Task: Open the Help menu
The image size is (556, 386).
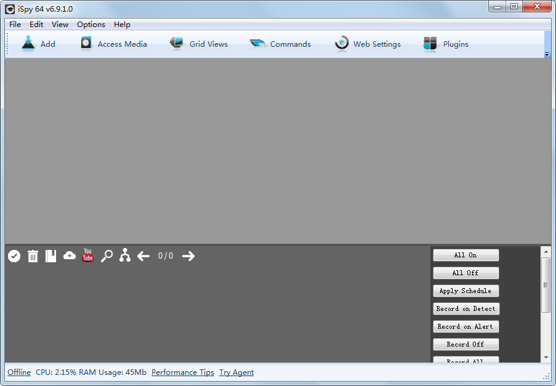Action: click(x=122, y=25)
